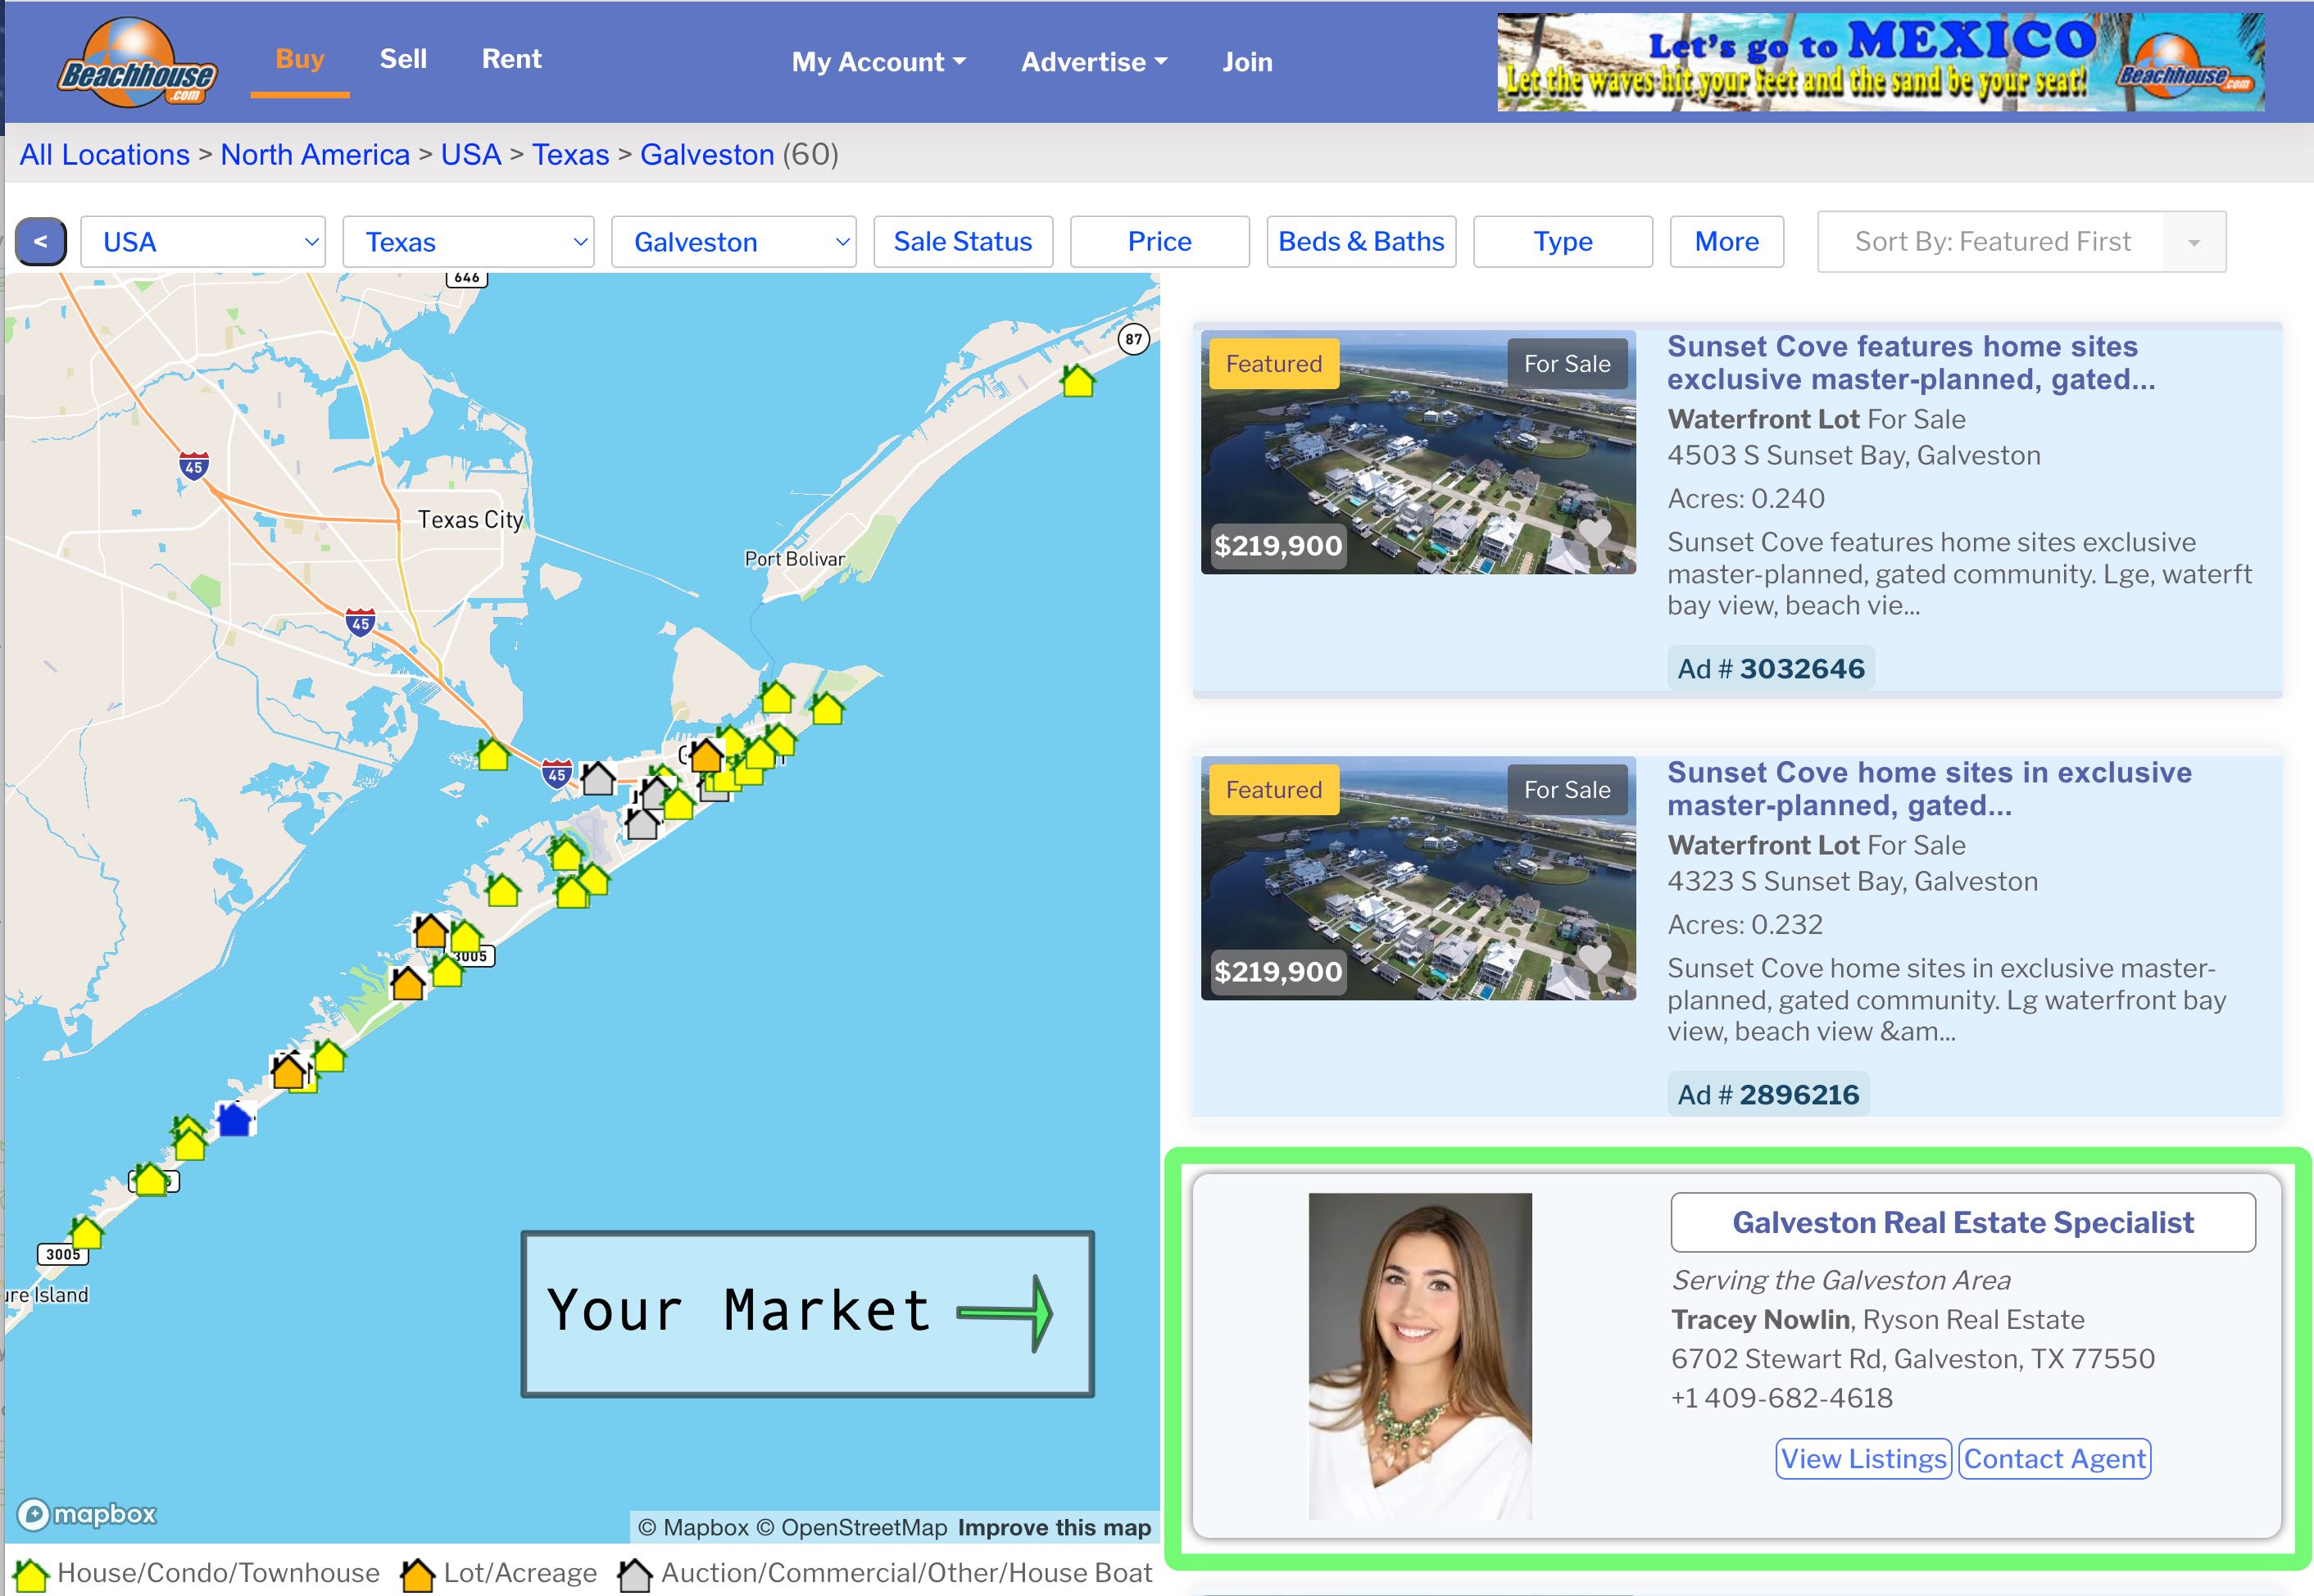Switch to the Rent tab

tap(511, 58)
